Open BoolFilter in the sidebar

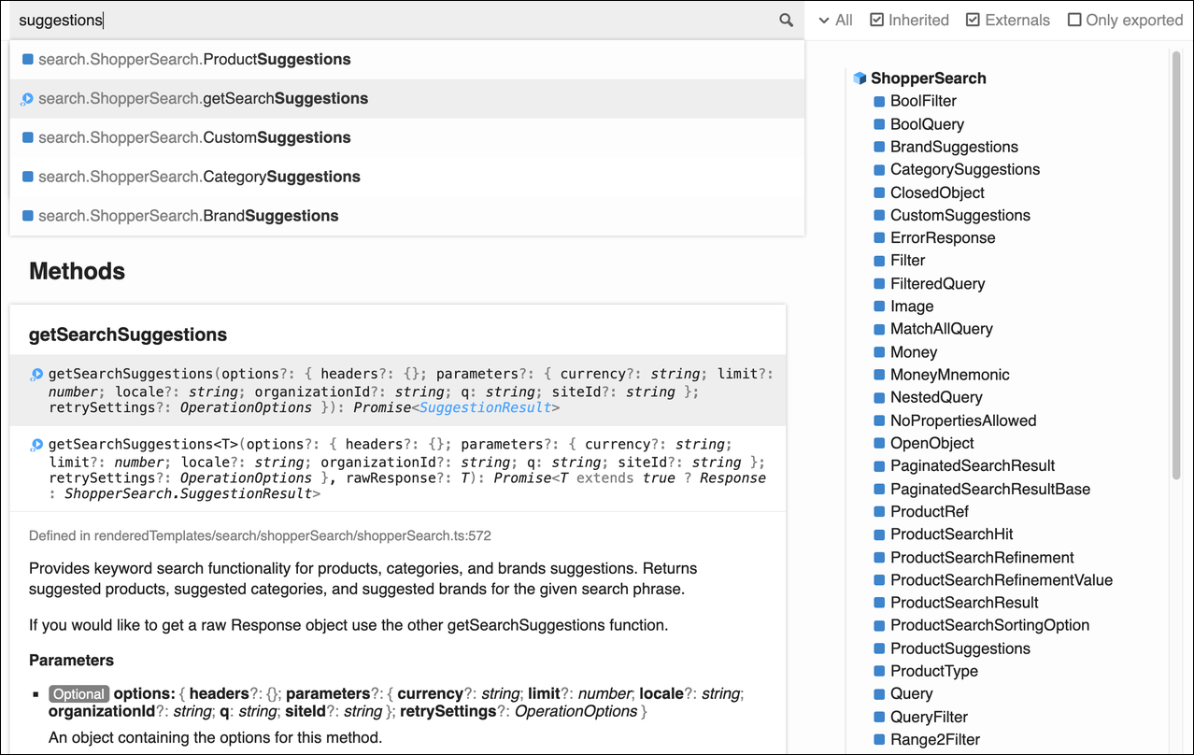(923, 101)
